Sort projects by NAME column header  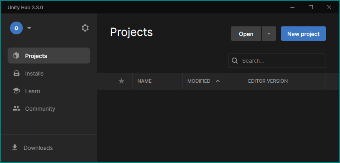144,81
